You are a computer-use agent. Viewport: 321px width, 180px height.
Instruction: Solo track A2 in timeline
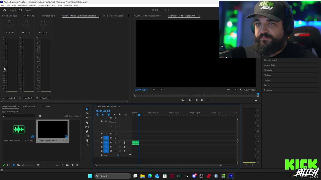[x=120, y=147]
